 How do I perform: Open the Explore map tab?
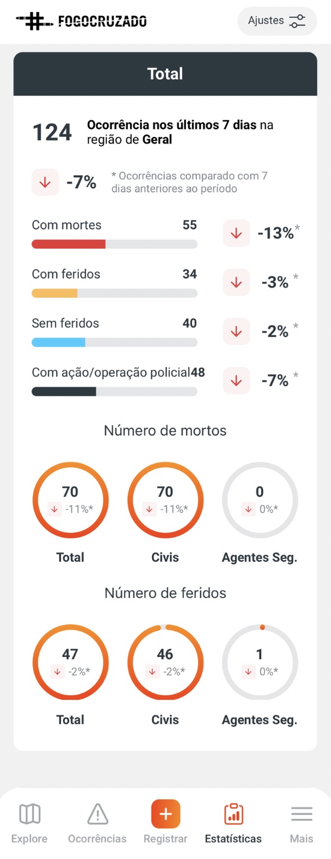[x=29, y=823]
